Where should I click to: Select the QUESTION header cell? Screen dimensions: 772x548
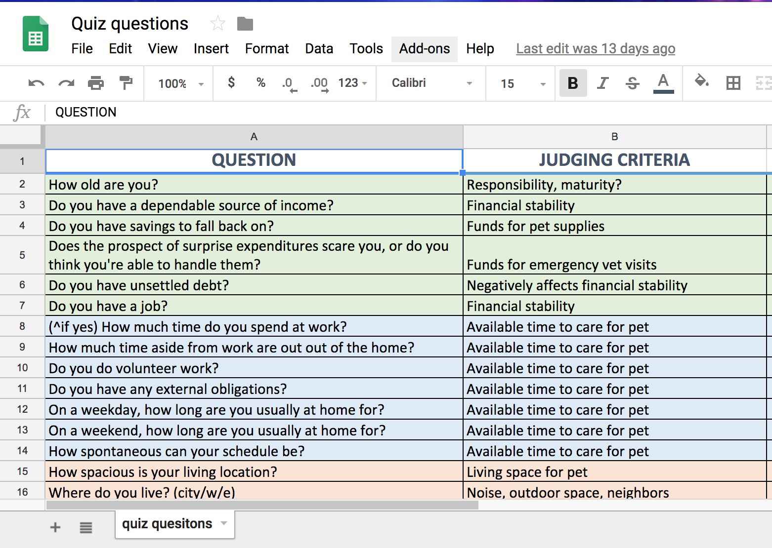tap(254, 160)
